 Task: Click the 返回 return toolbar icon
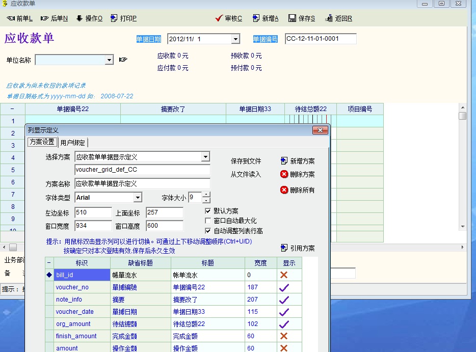329,18
